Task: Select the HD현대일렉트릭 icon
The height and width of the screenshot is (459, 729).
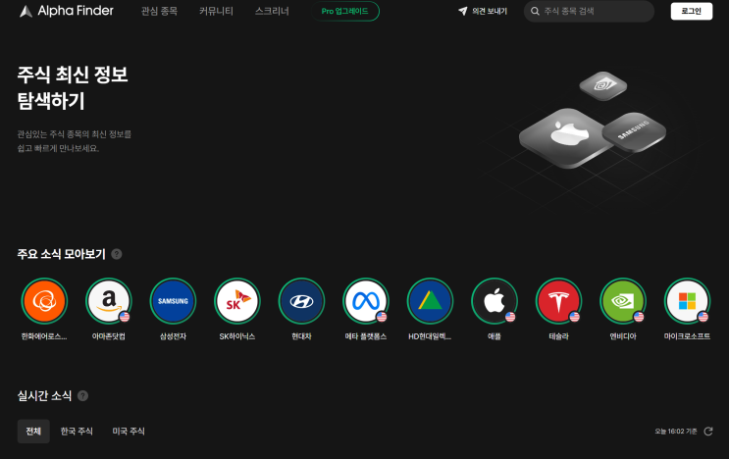Action: (430, 301)
